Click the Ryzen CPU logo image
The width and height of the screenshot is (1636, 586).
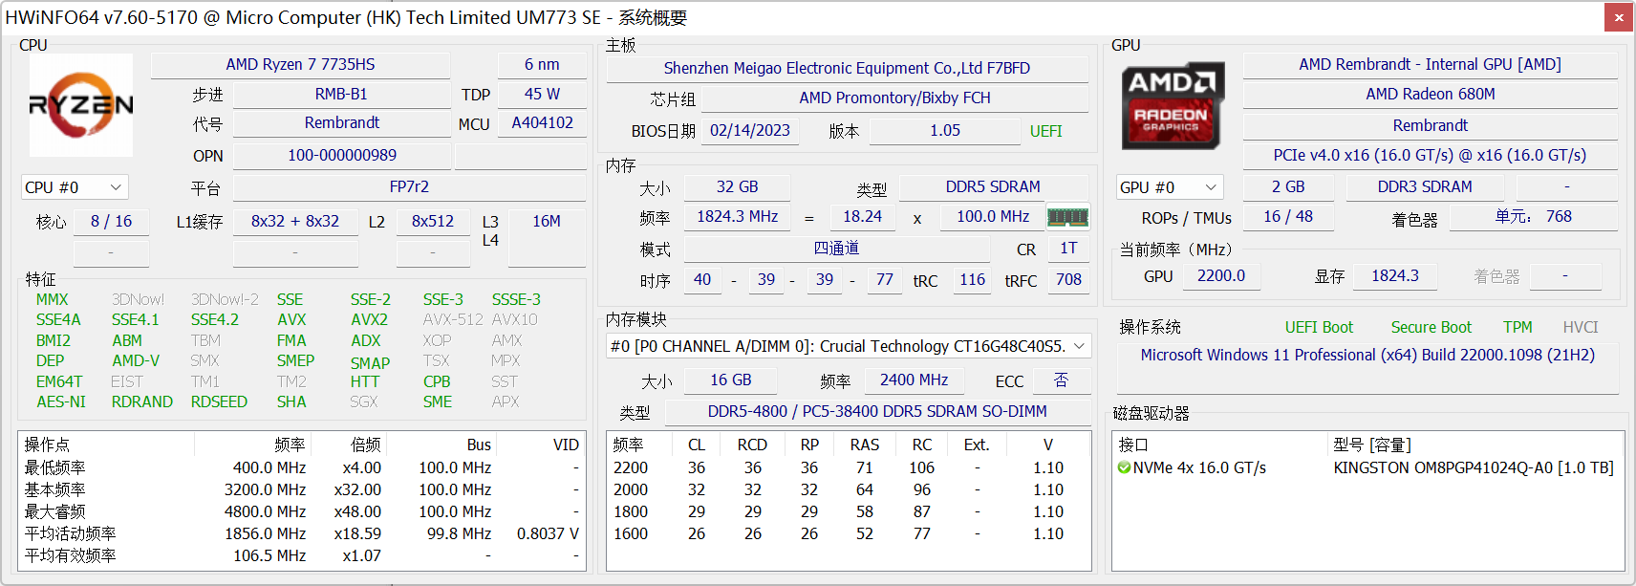pyautogui.click(x=81, y=105)
